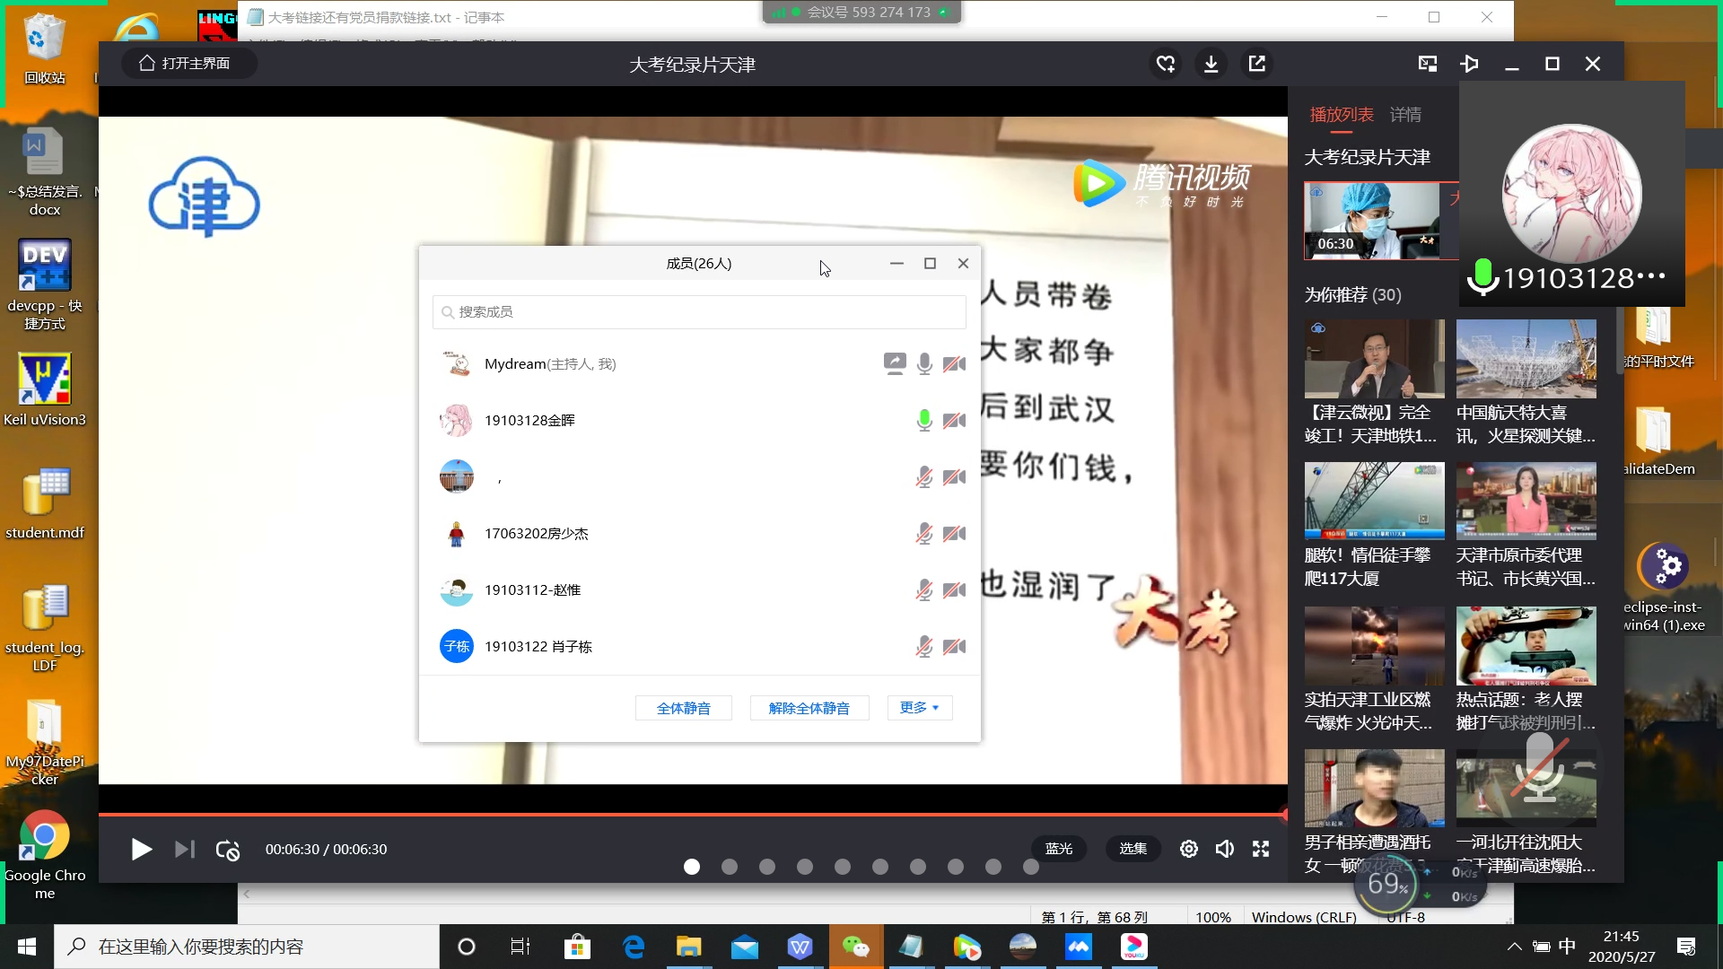Open the share icon in the player top bar
The image size is (1723, 969).
coord(1256,64)
